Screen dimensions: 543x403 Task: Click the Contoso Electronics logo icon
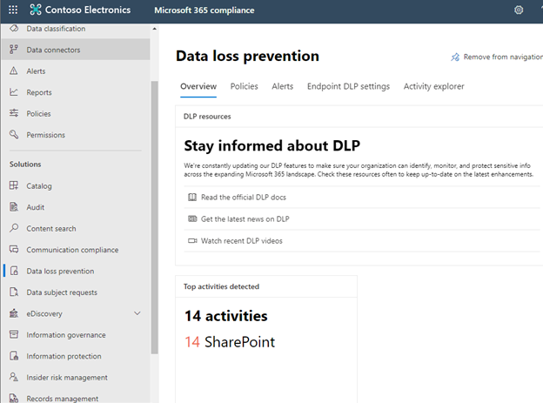(x=36, y=10)
